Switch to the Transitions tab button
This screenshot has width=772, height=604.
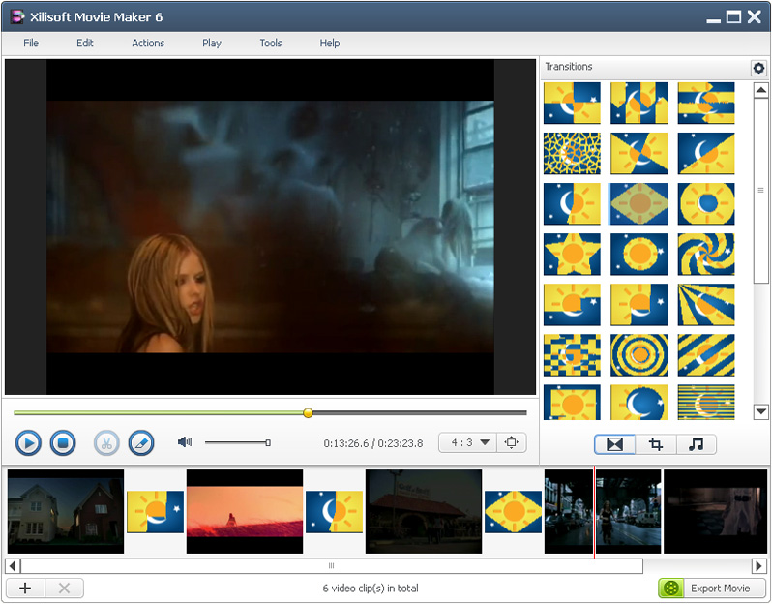614,444
